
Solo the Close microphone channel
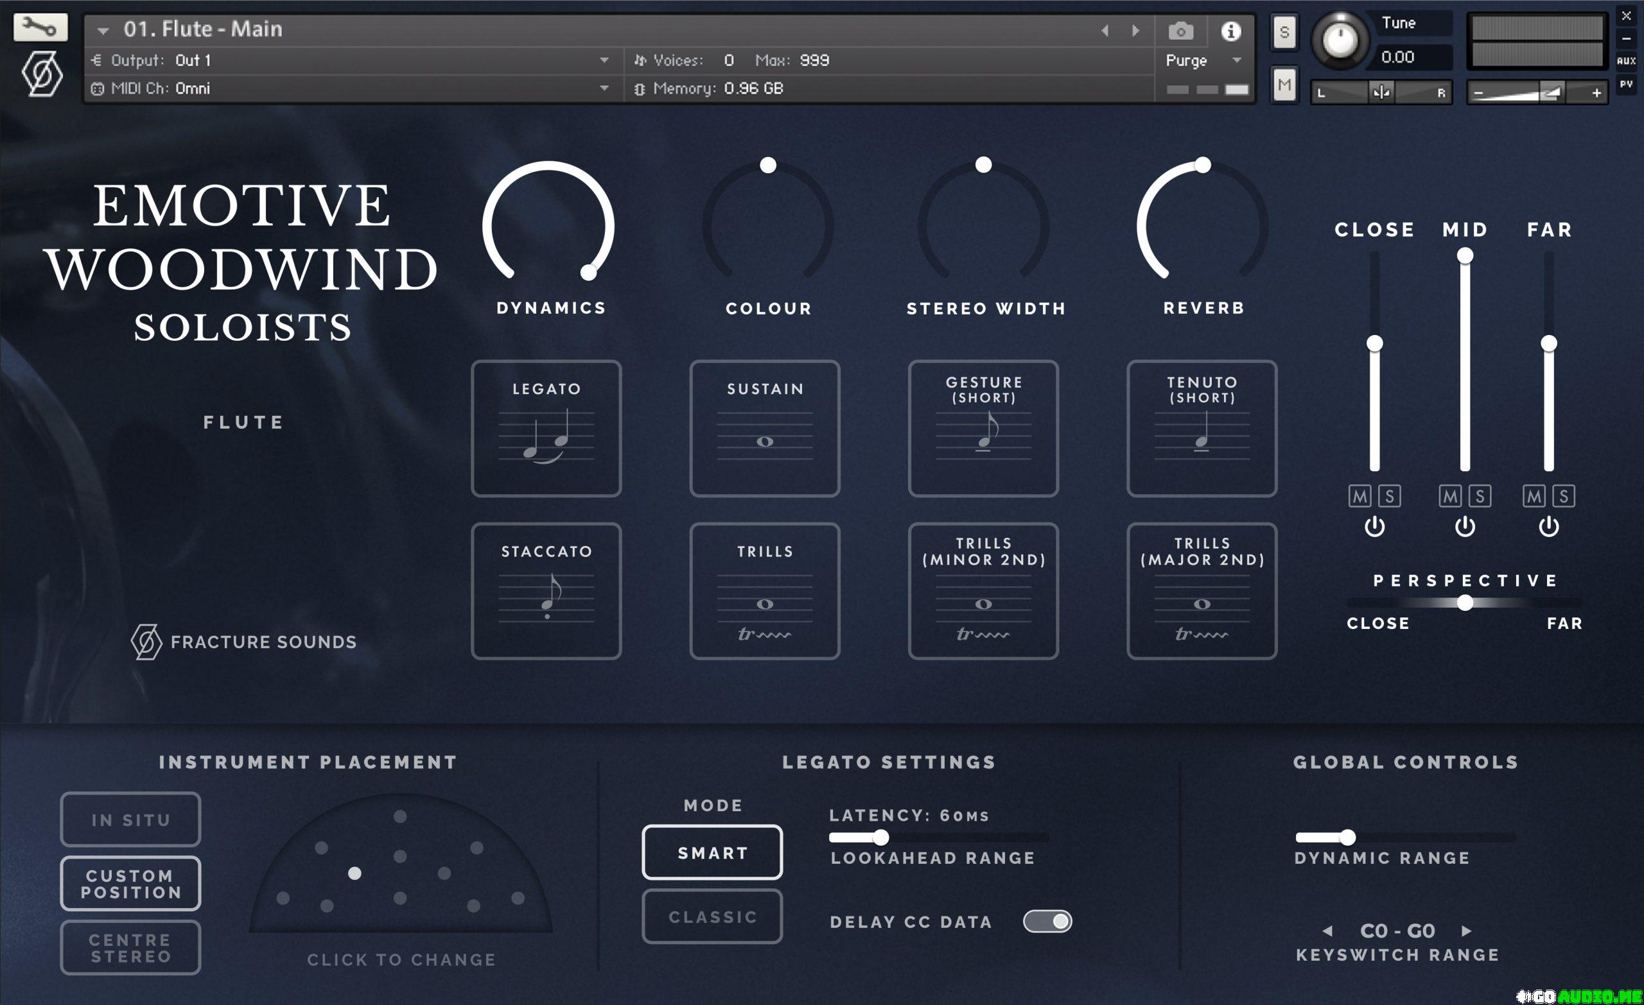pyautogui.click(x=1390, y=495)
